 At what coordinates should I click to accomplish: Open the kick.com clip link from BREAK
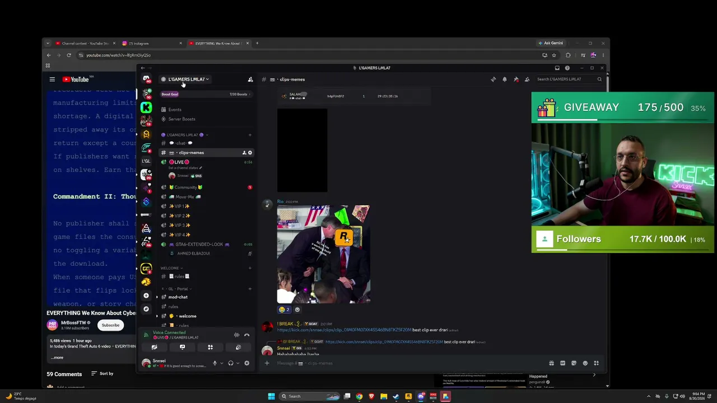pyautogui.click(x=344, y=330)
